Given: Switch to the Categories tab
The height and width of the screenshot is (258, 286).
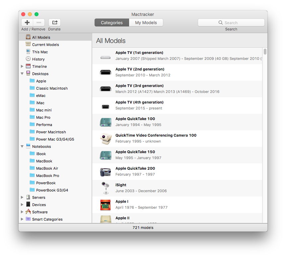Looking at the screenshot, I should pos(111,22).
